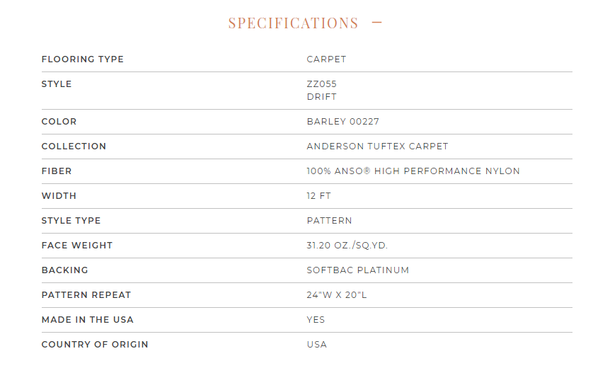Select the Softbac Platinum backing value
This screenshot has width=593, height=373.
pos(358,270)
